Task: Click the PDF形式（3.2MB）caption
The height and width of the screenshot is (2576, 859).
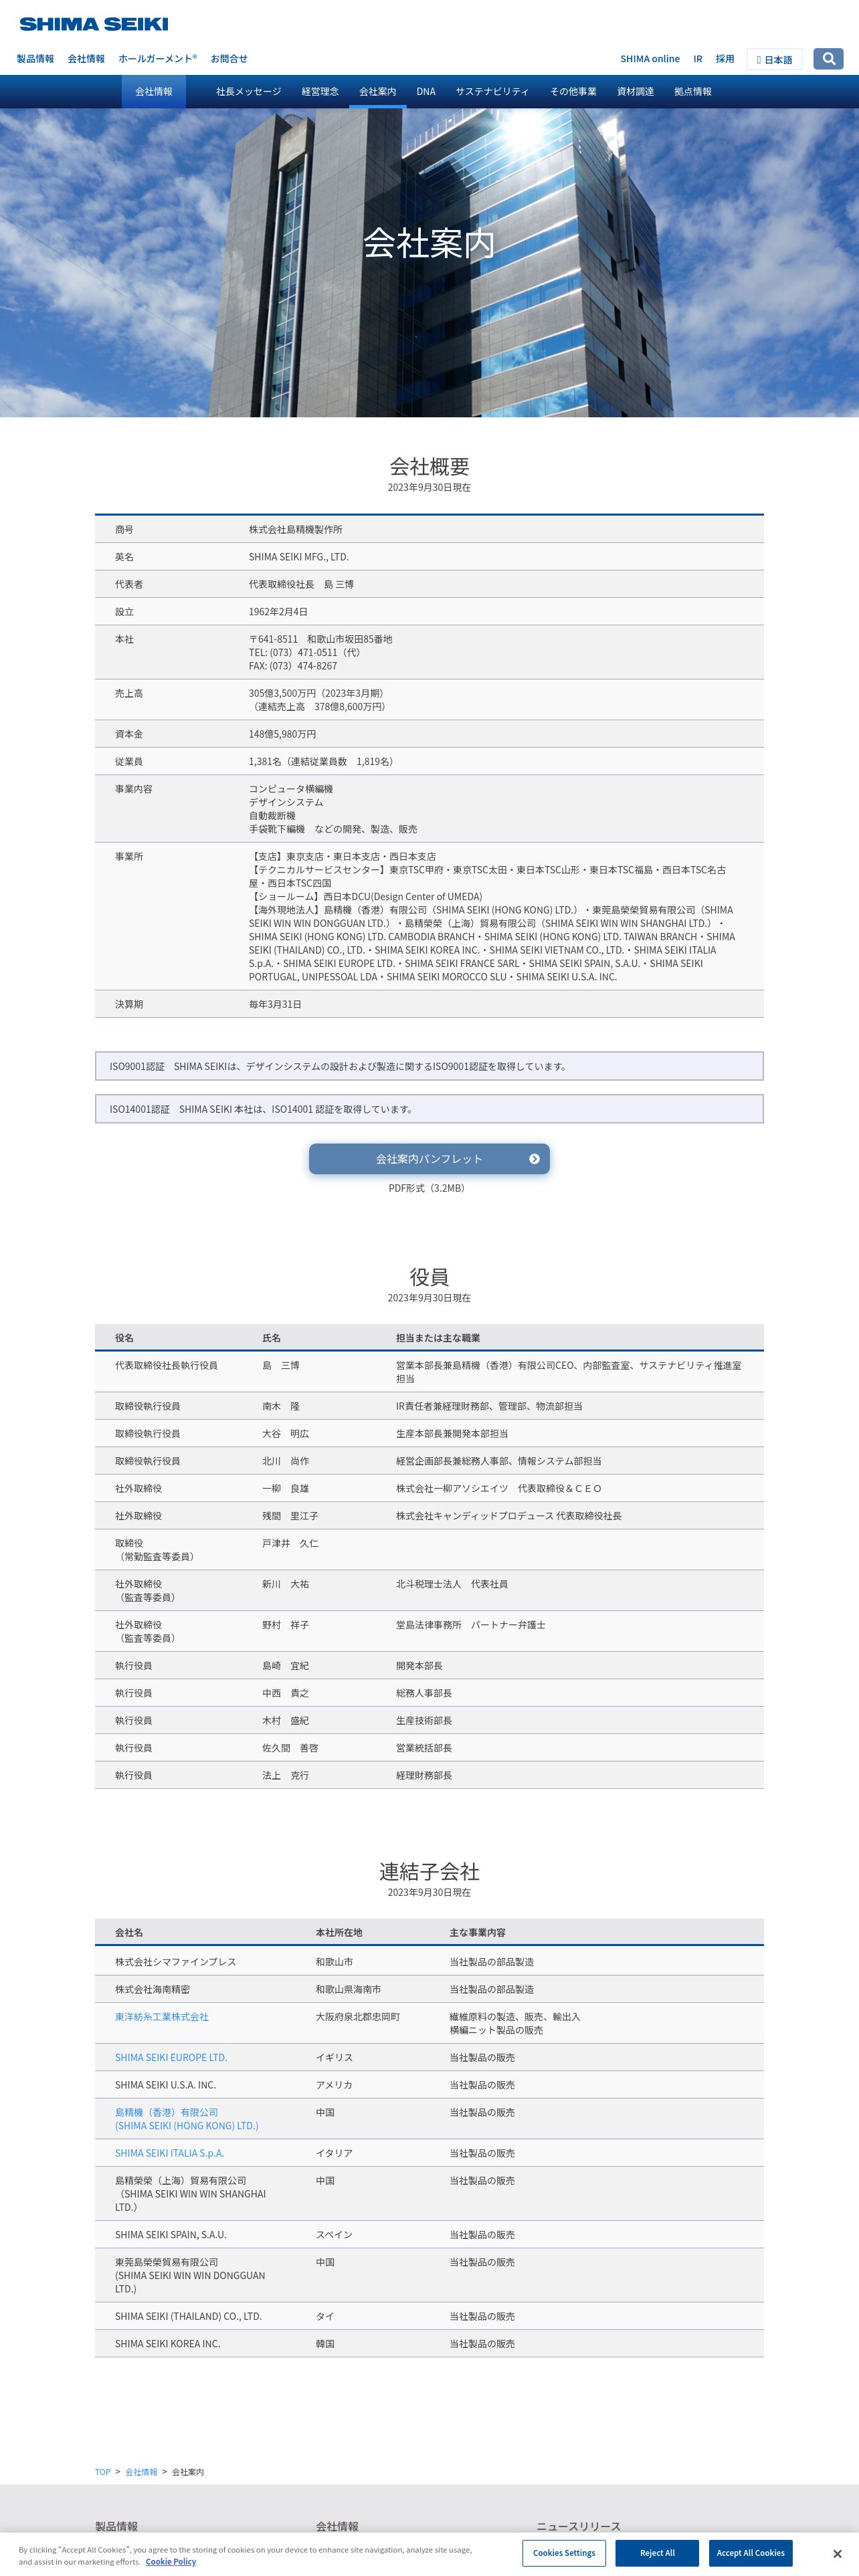Action: click(x=429, y=1188)
